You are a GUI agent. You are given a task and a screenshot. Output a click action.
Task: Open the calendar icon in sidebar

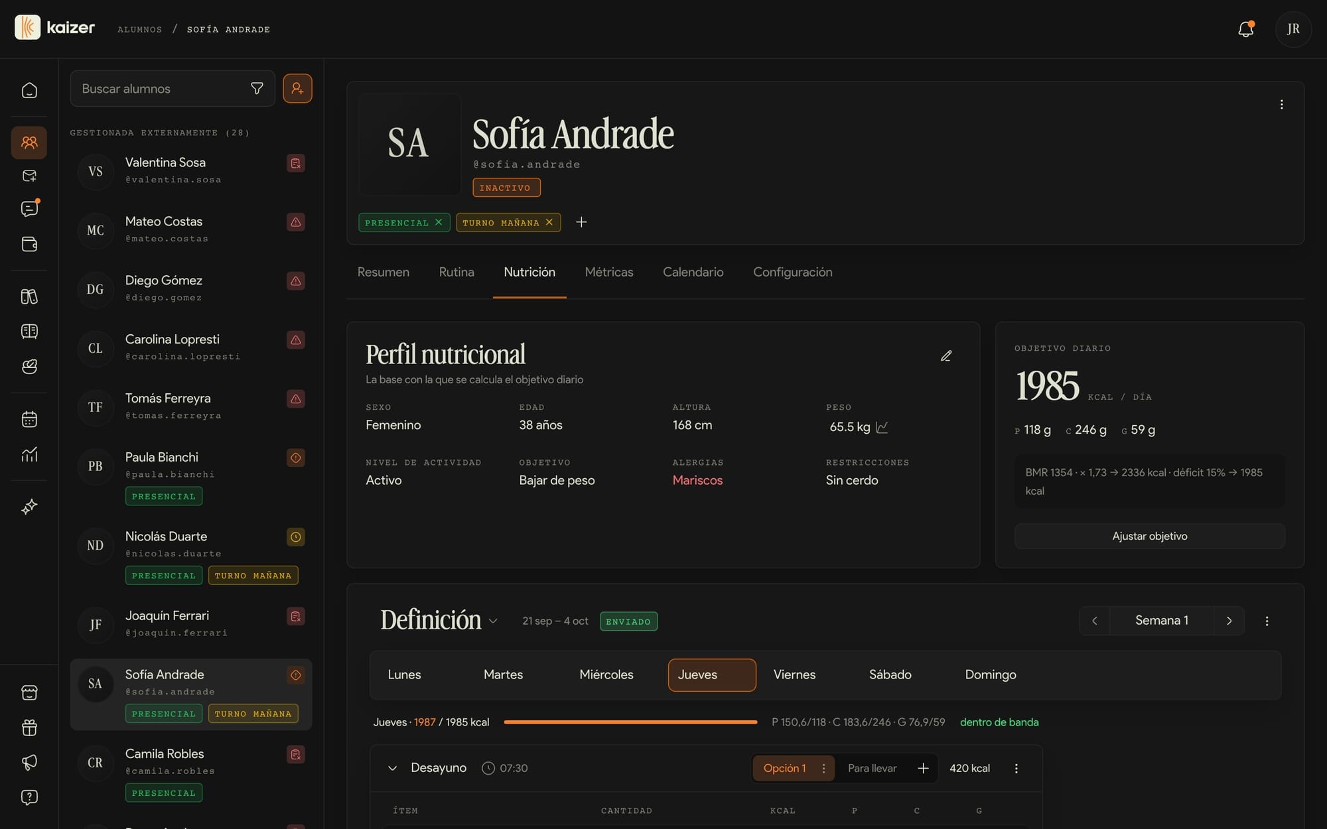coord(29,419)
